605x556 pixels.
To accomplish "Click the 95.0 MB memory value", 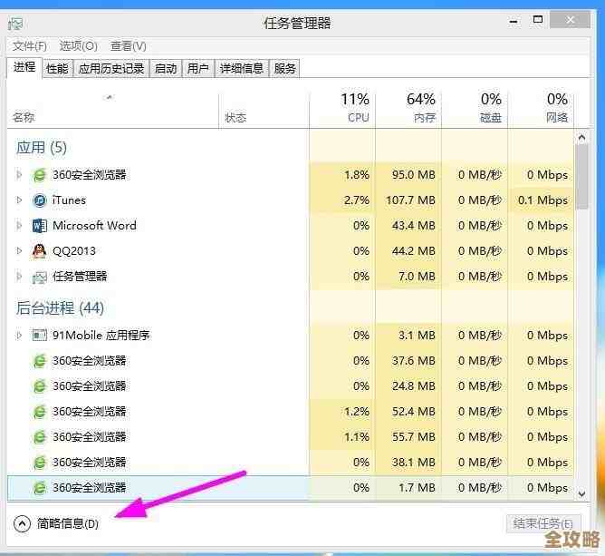I will 414,175.
